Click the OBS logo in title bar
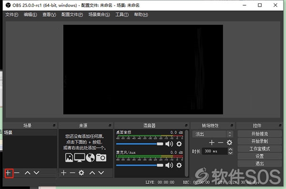The height and width of the screenshot is (189, 286). click(x=8, y=5)
